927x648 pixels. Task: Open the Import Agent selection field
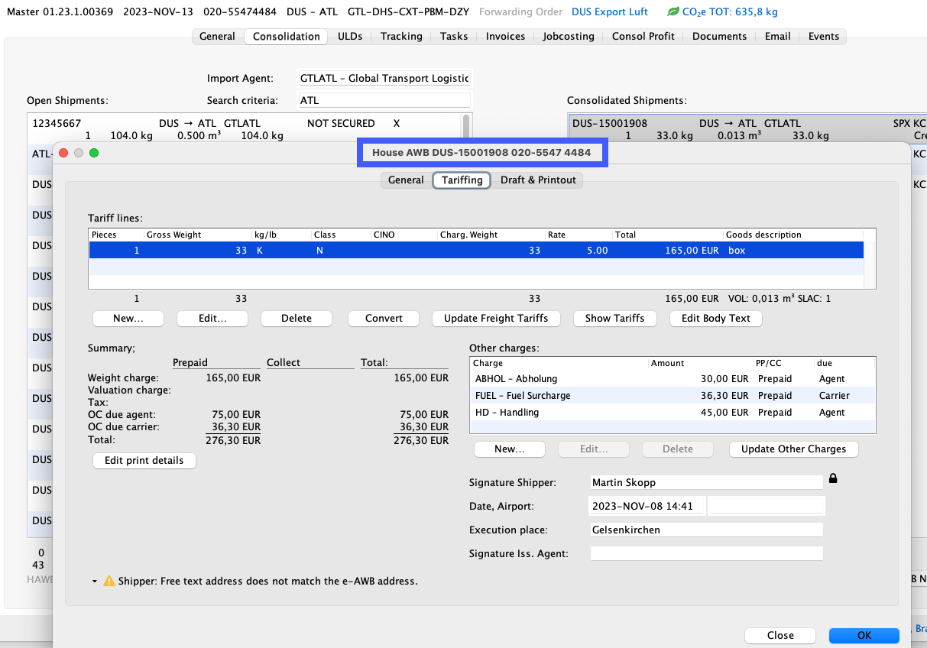(384, 77)
